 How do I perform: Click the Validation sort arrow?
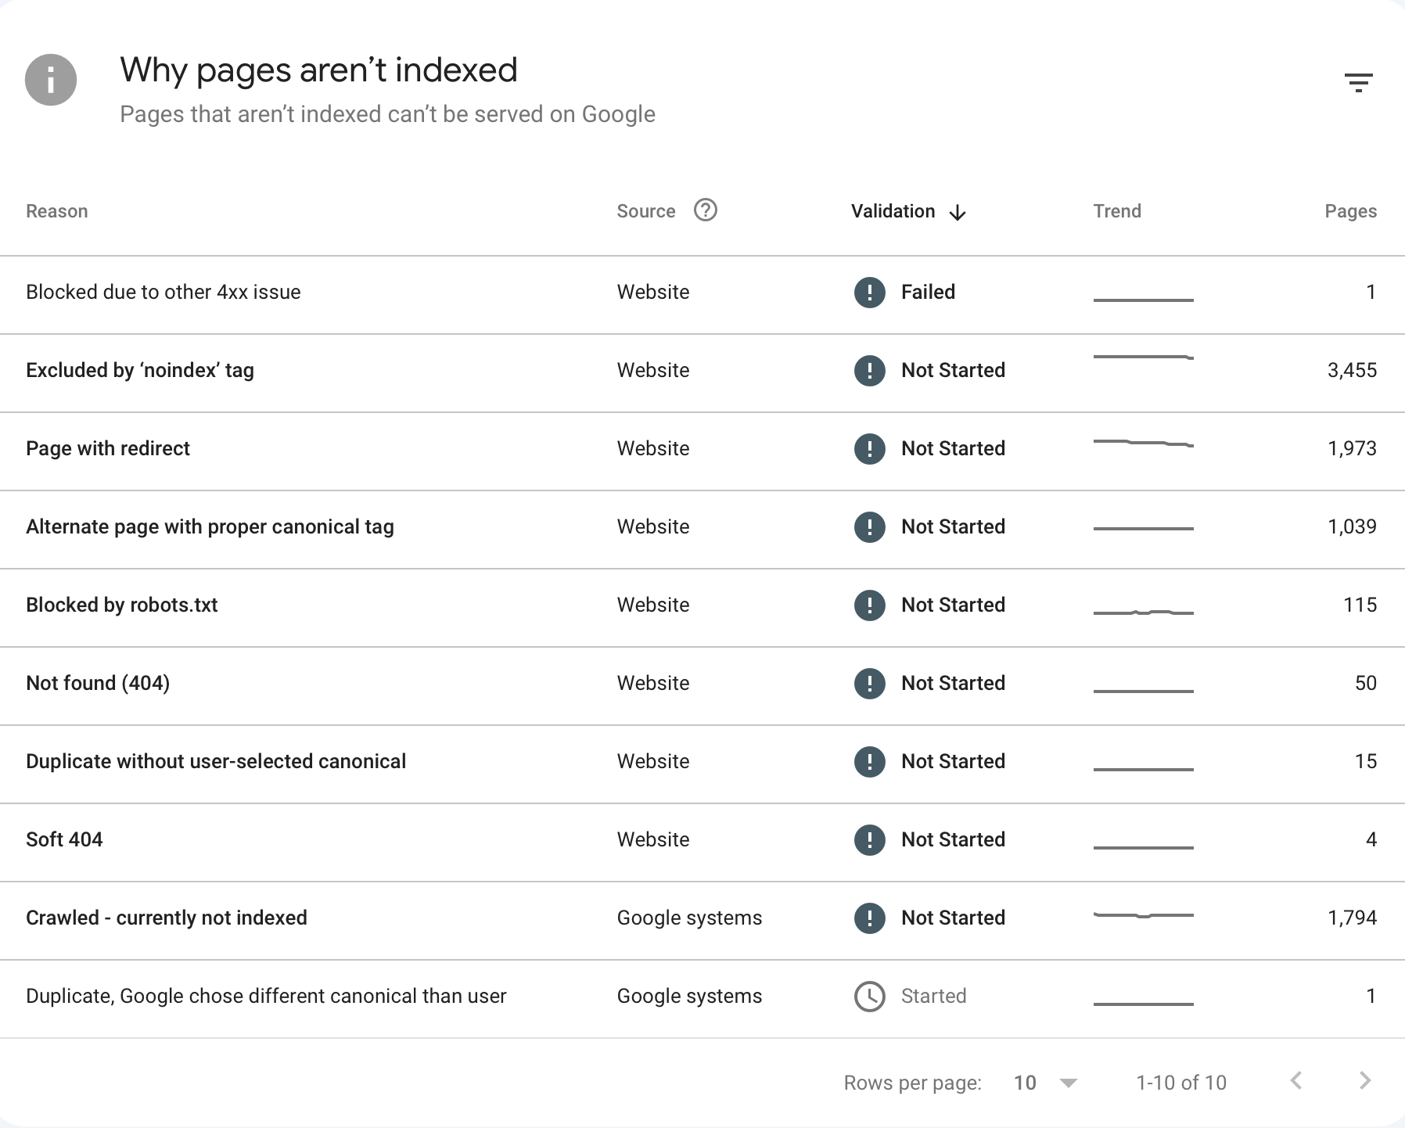[x=958, y=213]
